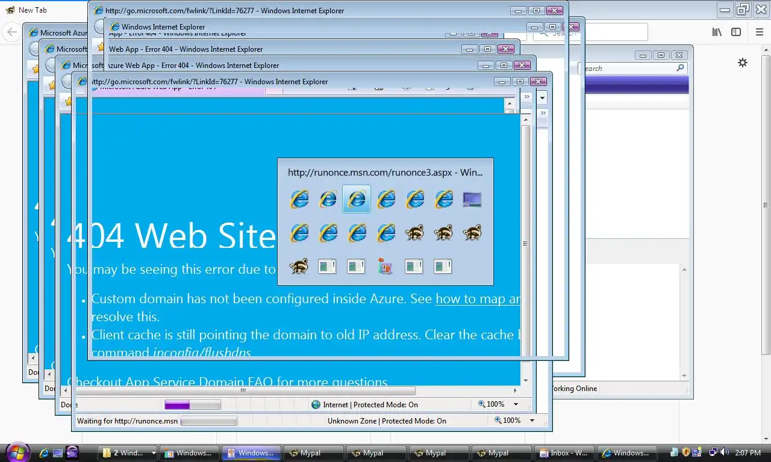Image resolution: width=771 pixels, height=462 pixels.
Task: Open the 100% zoom dropdown in the Unknown Zone status bar
Action: [532, 420]
